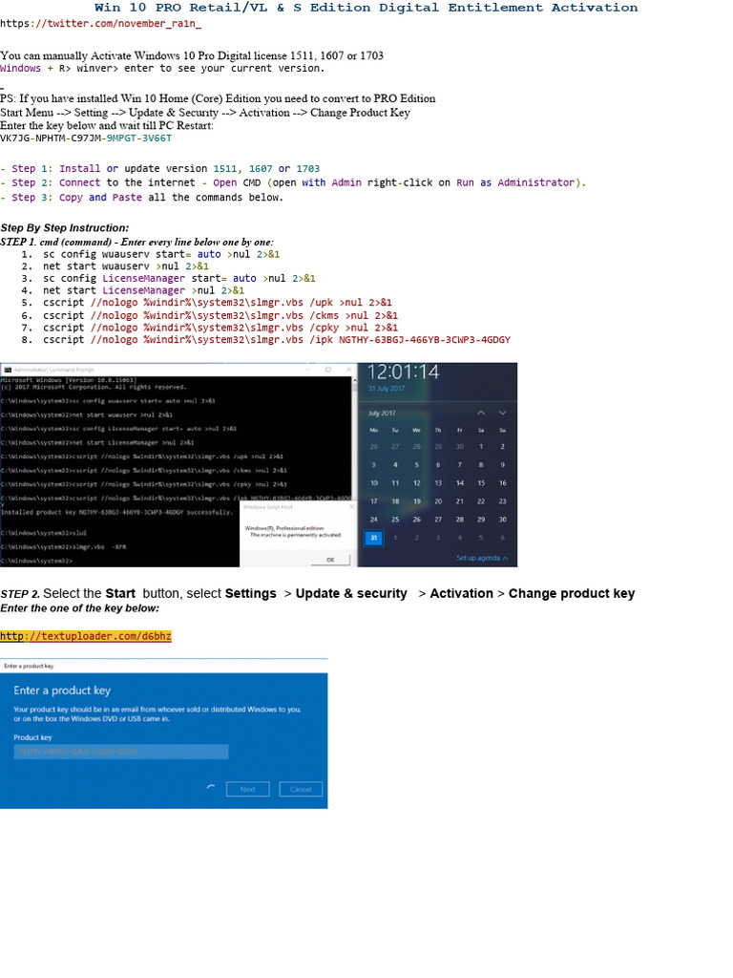
Task: Go to next month with calendar down chevron
Action: point(502,413)
